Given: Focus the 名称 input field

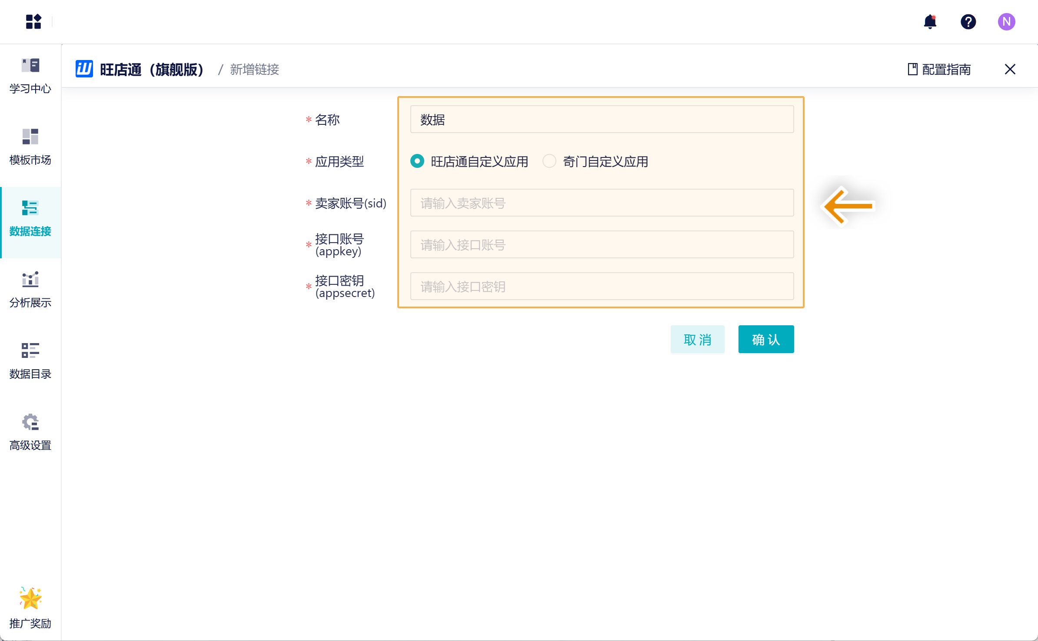Looking at the screenshot, I should click(x=602, y=120).
